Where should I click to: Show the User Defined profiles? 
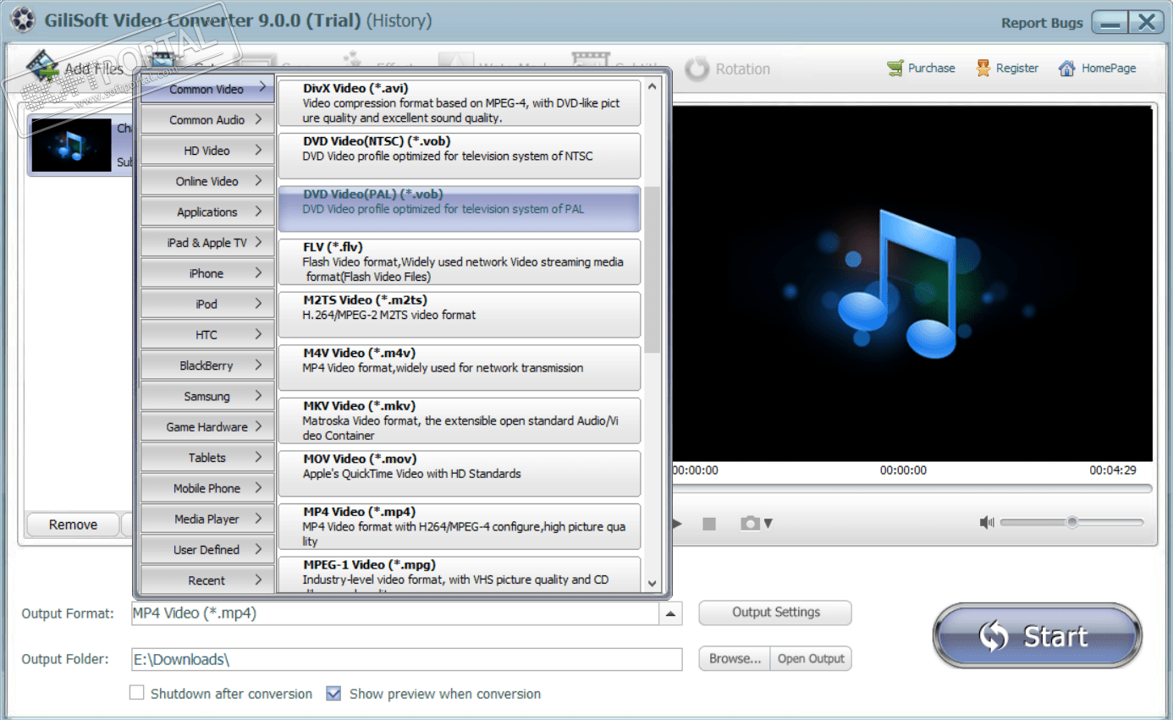(207, 550)
